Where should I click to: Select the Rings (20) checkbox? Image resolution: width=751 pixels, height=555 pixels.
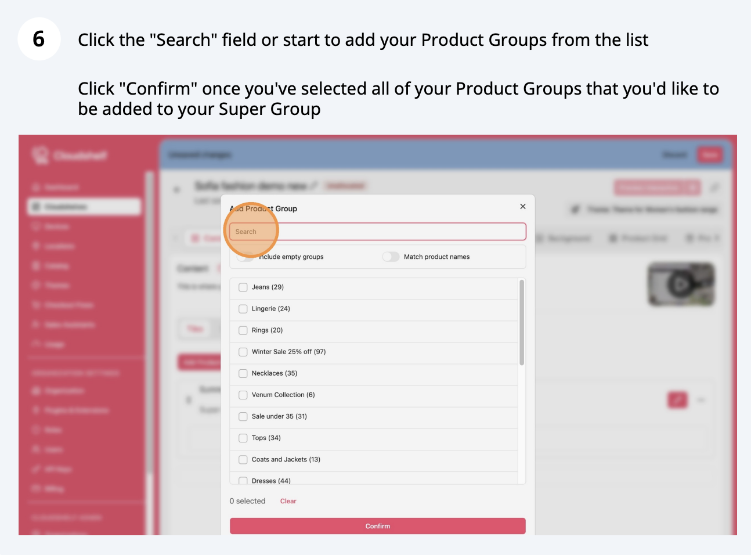(243, 330)
